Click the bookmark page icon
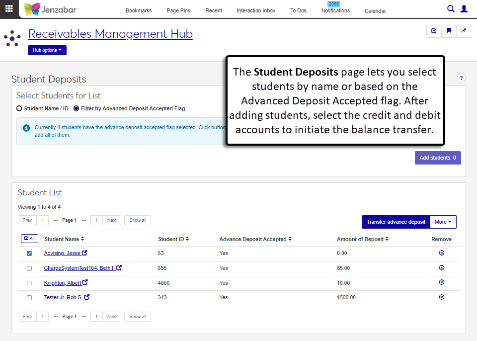The width and height of the screenshot is (477, 341). pos(449,31)
